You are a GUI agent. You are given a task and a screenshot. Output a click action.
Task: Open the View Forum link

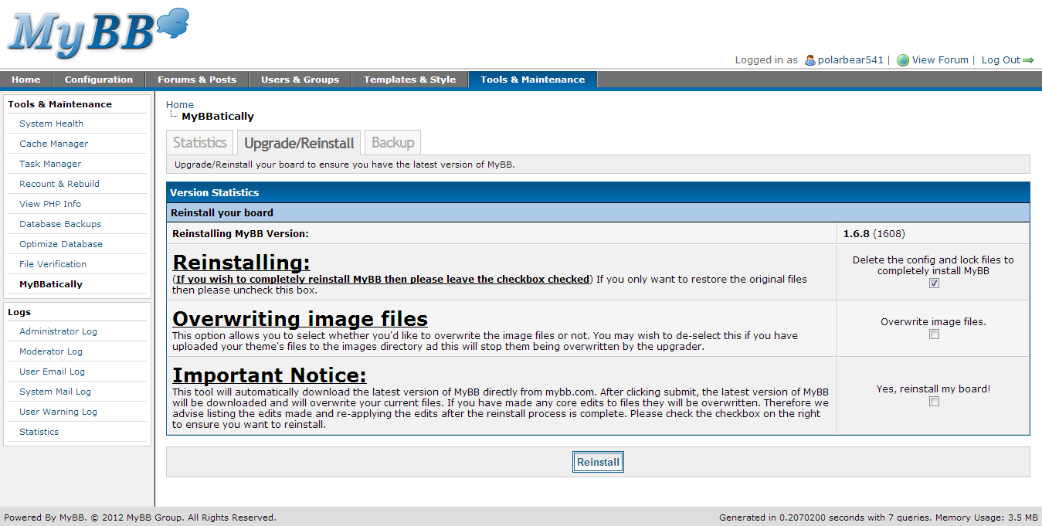(939, 60)
